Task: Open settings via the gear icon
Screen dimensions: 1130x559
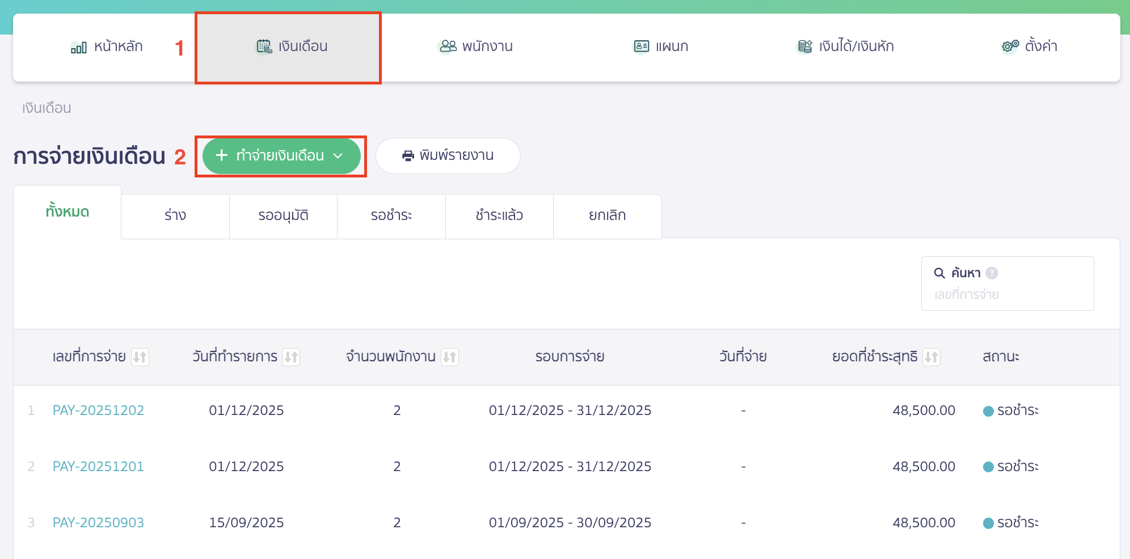Action: [1009, 46]
